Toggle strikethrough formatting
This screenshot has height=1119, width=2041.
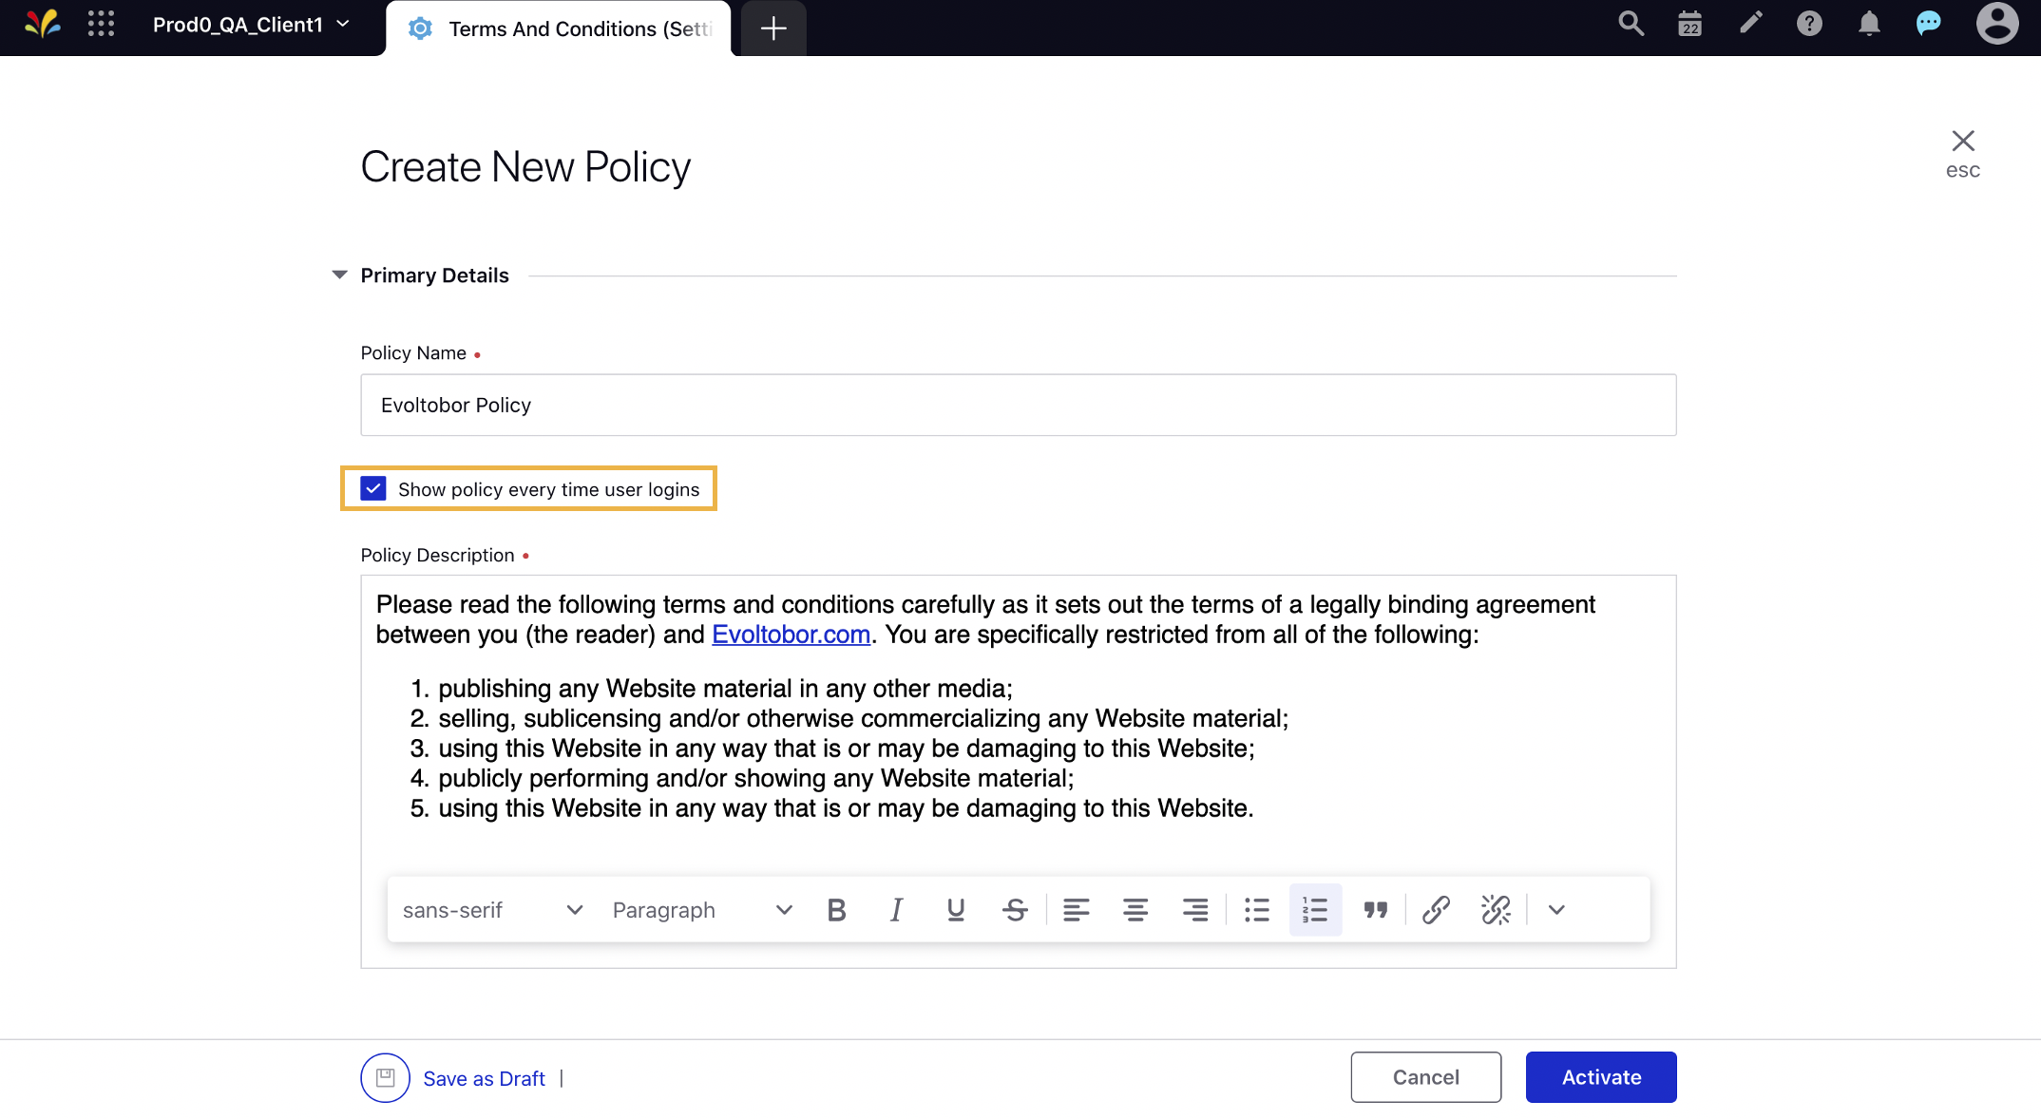coord(1015,910)
